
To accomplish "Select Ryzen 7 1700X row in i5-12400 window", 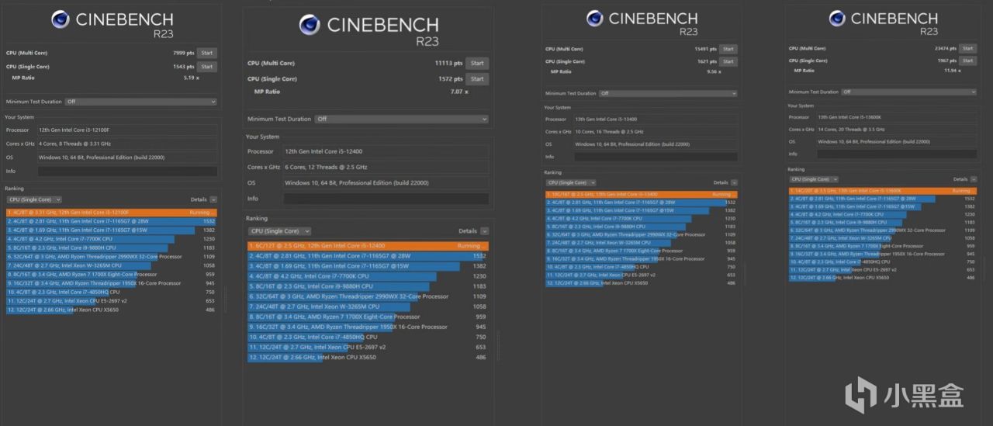I will point(368,317).
